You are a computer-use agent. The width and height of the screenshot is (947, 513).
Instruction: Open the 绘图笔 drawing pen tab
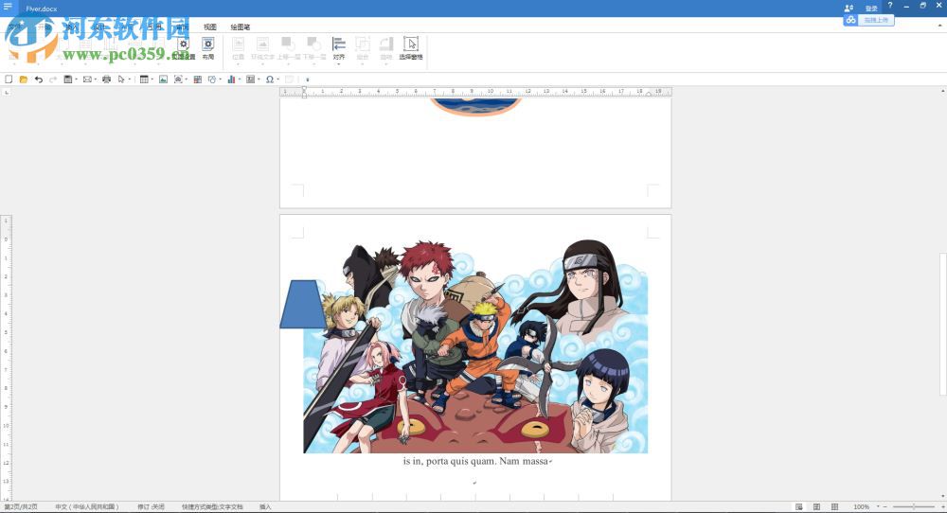coord(240,27)
